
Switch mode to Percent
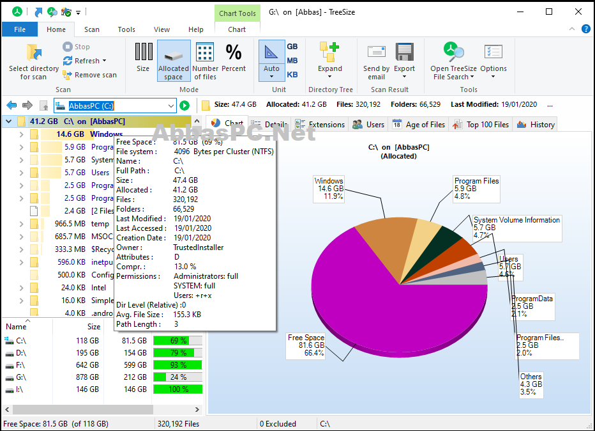pyautogui.click(x=234, y=57)
